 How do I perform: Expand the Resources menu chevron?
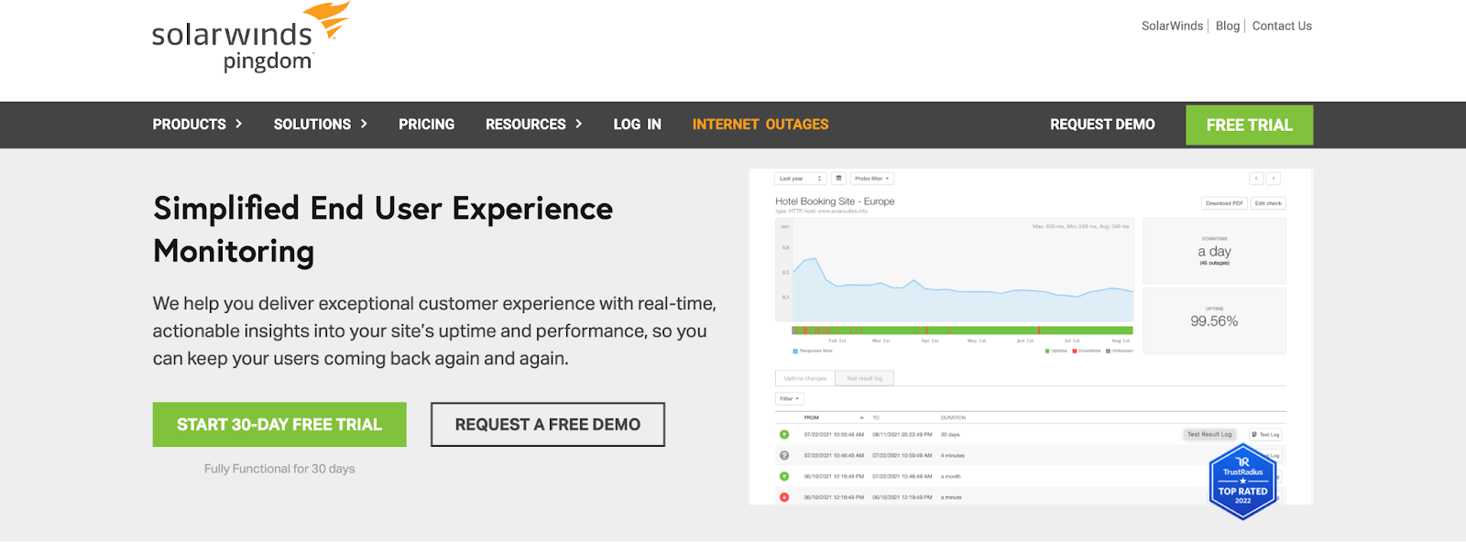(578, 124)
